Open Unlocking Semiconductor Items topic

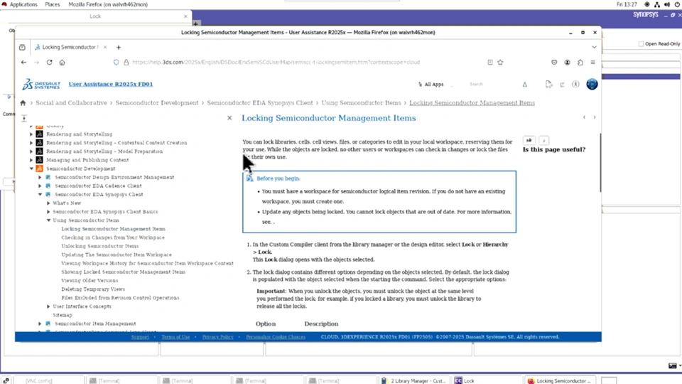tap(100, 246)
